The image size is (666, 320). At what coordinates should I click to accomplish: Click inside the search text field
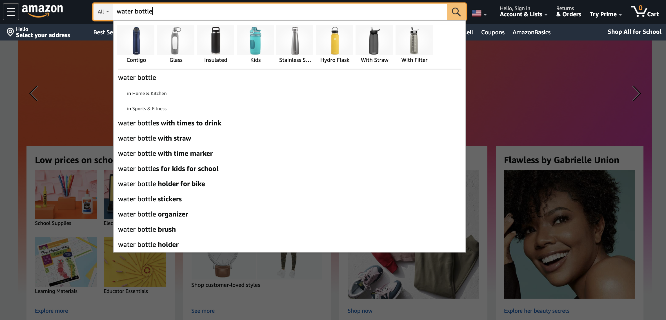tap(280, 12)
